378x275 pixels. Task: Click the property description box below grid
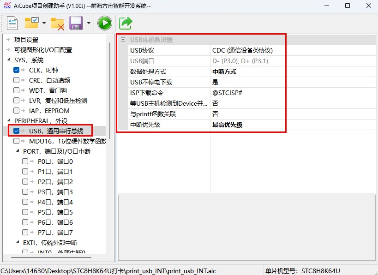tap(247, 228)
